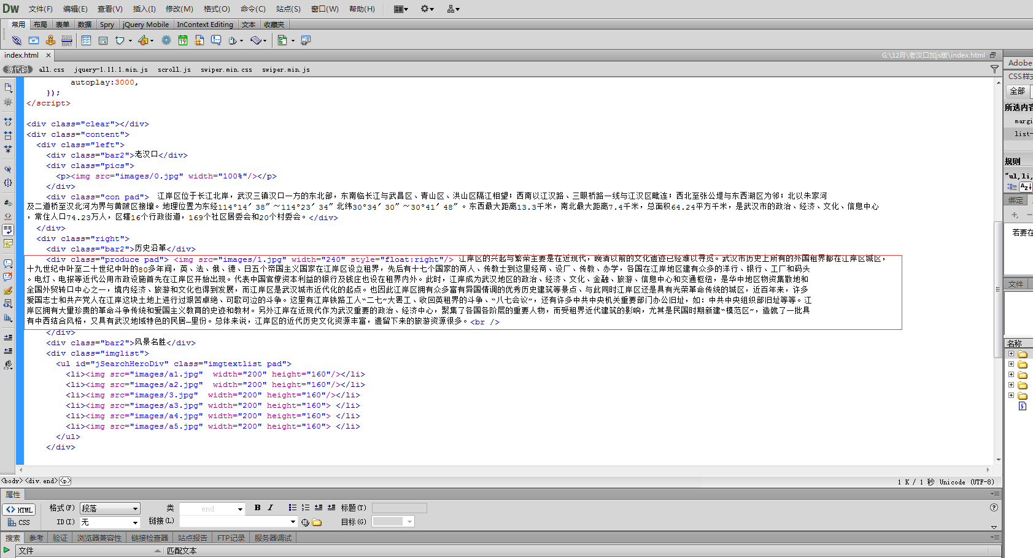Click the Hyperlink icon in Insert toolbar
The width and height of the screenshot is (1033, 558).
click(17, 40)
